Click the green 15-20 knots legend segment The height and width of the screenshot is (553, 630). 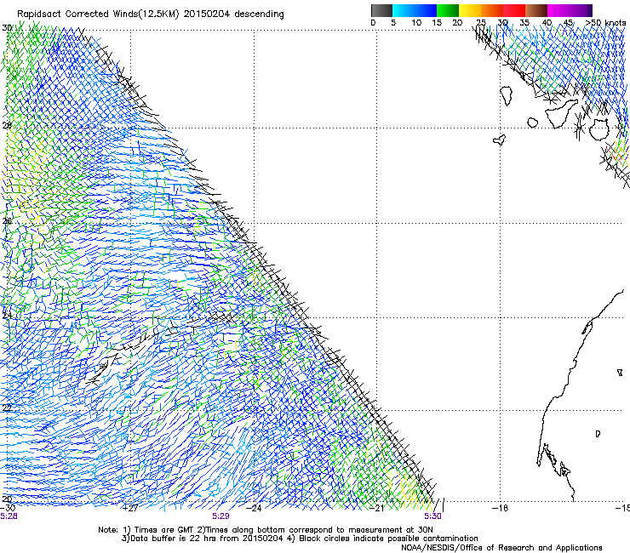(448, 10)
